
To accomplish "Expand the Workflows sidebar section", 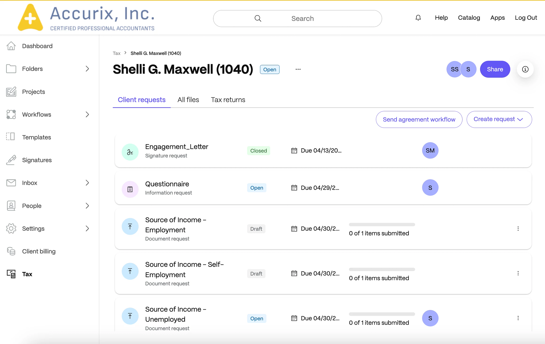I will 87,114.
